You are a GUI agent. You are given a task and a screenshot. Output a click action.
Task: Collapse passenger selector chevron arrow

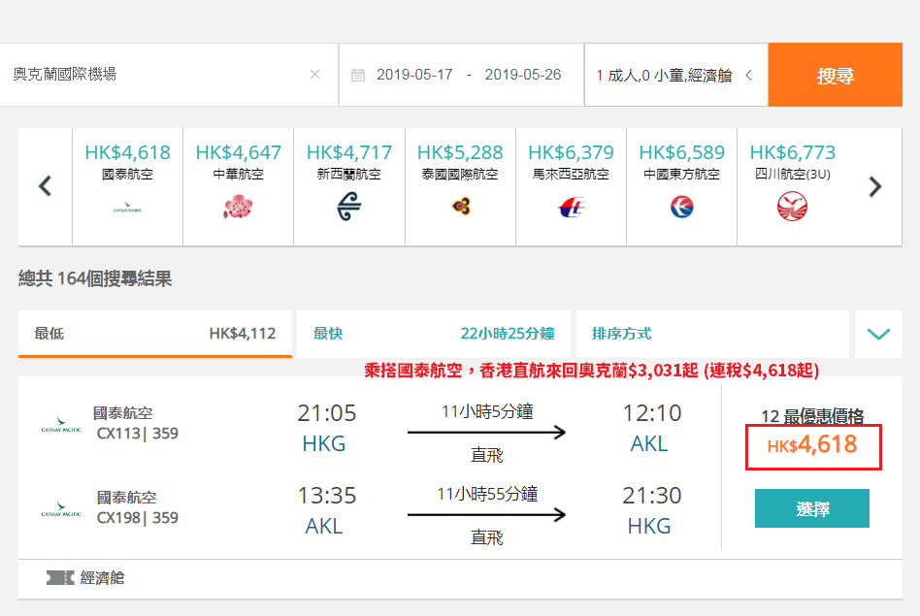pos(748,75)
